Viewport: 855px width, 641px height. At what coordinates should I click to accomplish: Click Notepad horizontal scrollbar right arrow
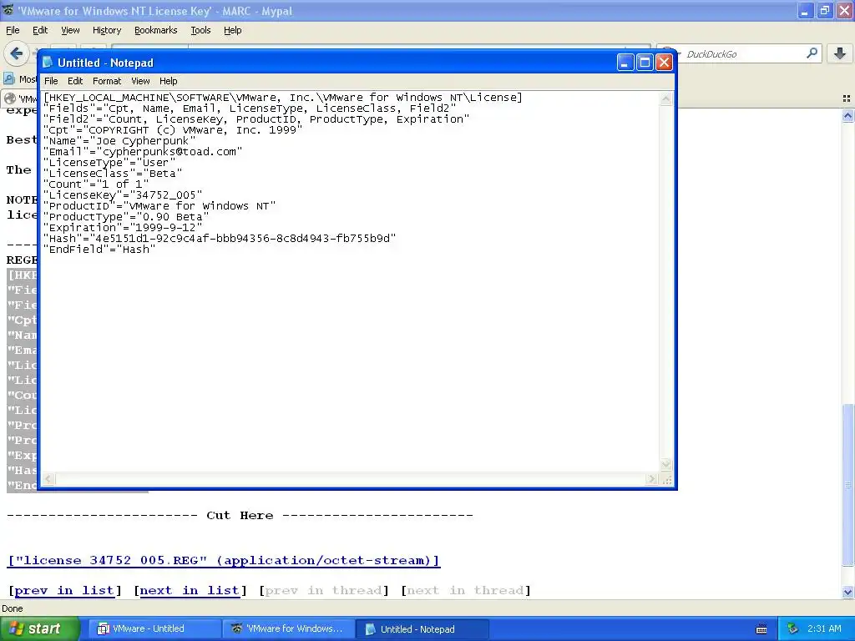click(651, 479)
